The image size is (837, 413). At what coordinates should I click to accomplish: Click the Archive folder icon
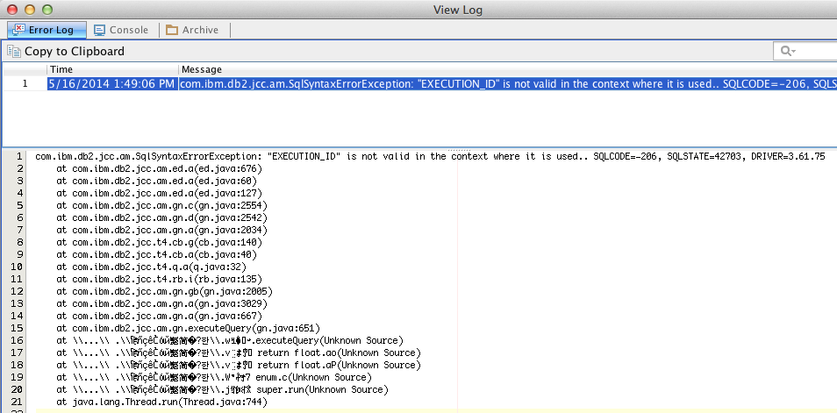coord(171,30)
